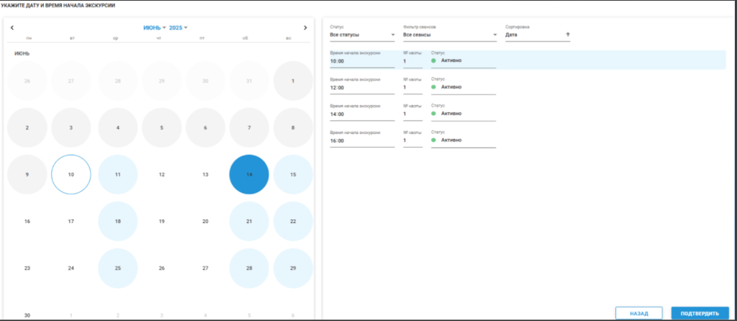
Task: Open the ИЮНЬ month dropdown
Action: [x=155, y=28]
